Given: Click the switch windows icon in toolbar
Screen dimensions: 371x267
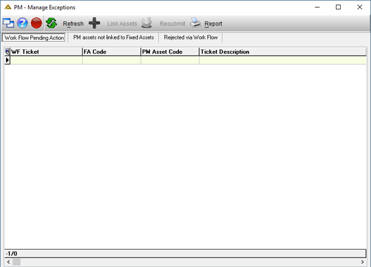Looking at the screenshot, I should click(x=8, y=23).
